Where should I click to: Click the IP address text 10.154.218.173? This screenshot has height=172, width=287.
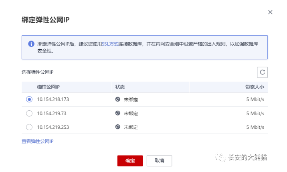tap(53, 99)
